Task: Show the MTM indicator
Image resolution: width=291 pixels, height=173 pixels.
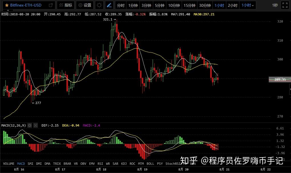Action: click(141, 164)
